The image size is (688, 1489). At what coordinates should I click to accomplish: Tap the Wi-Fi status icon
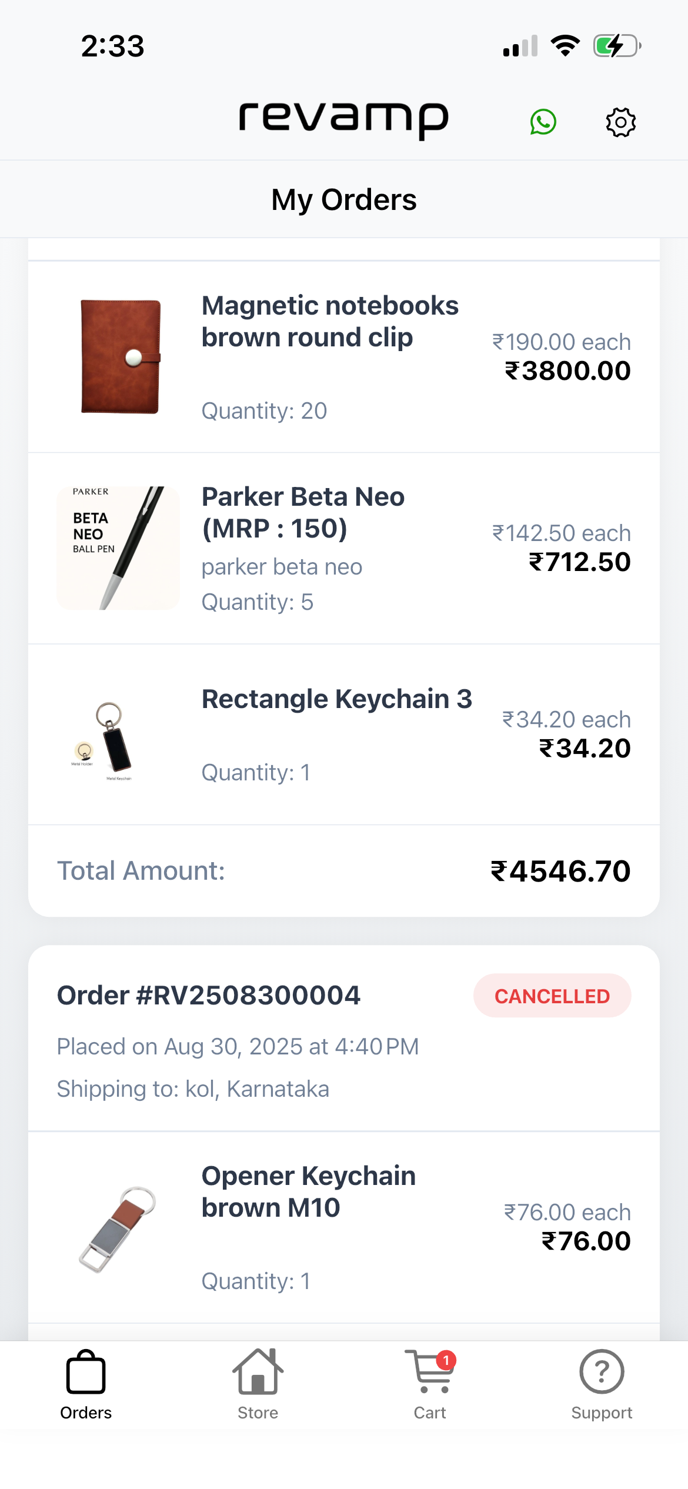click(x=565, y=46)
